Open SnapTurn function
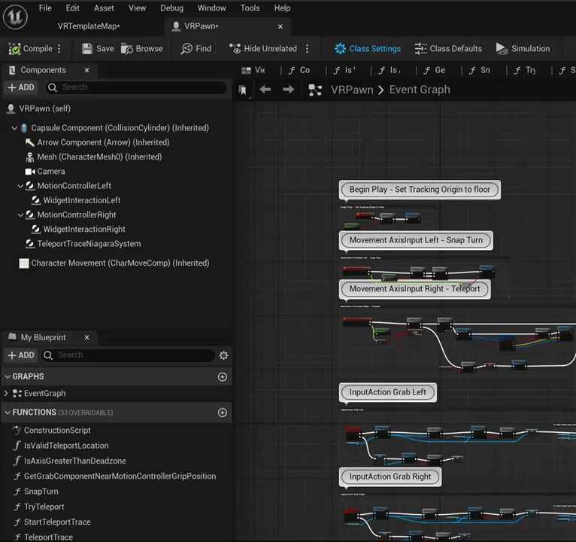Image resolution: width=576 pixels, height=542 pixels. 41,492
